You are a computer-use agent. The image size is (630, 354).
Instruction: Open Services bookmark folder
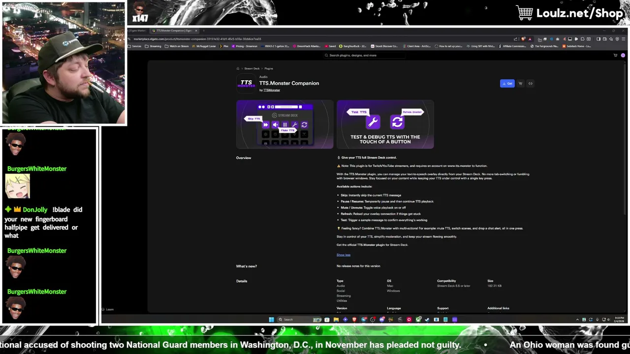[134, 46]
